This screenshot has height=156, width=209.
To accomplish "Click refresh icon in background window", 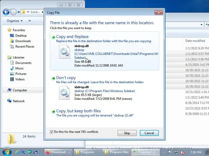I will [207, 25].
